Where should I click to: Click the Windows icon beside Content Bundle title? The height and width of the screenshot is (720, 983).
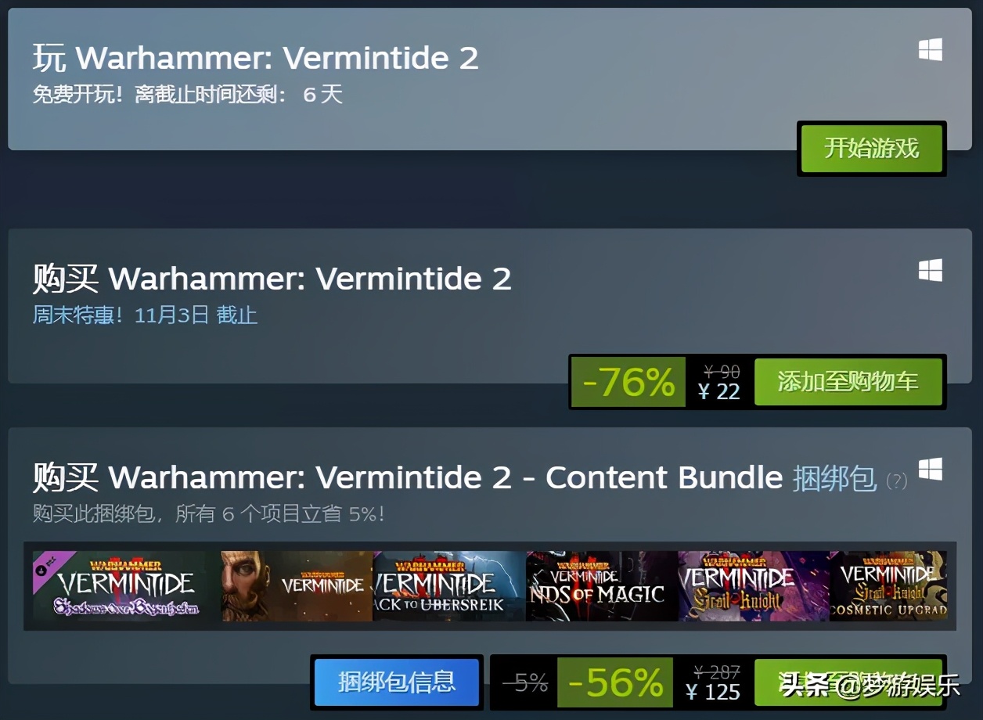(930, 470)
